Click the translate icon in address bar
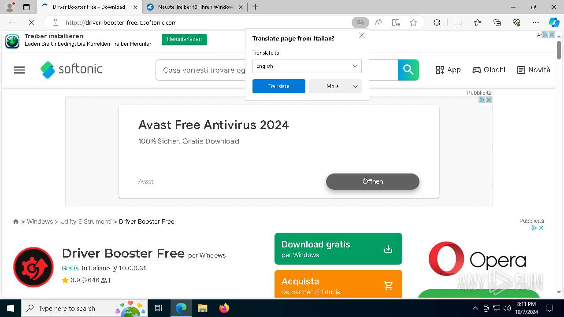Image resolution: width=564 pixels, height=317 pixels. coord(360,22)
